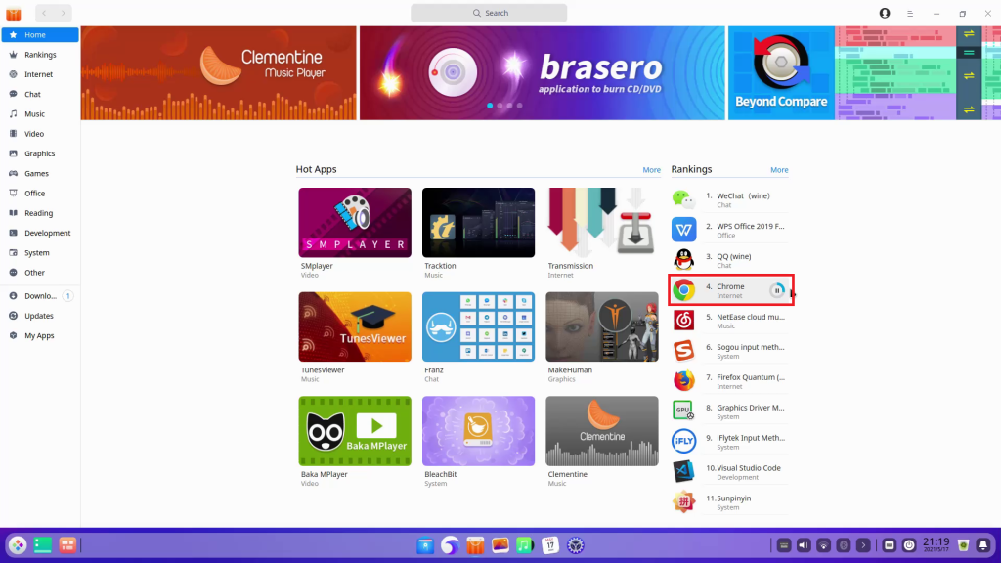Open the Music category

coord(39,113)
